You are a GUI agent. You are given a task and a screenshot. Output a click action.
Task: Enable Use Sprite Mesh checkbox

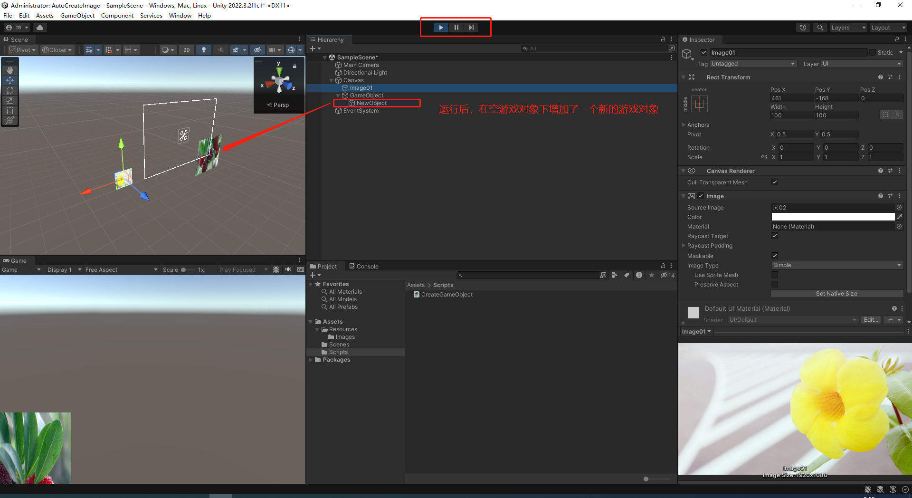click(775, 275)
